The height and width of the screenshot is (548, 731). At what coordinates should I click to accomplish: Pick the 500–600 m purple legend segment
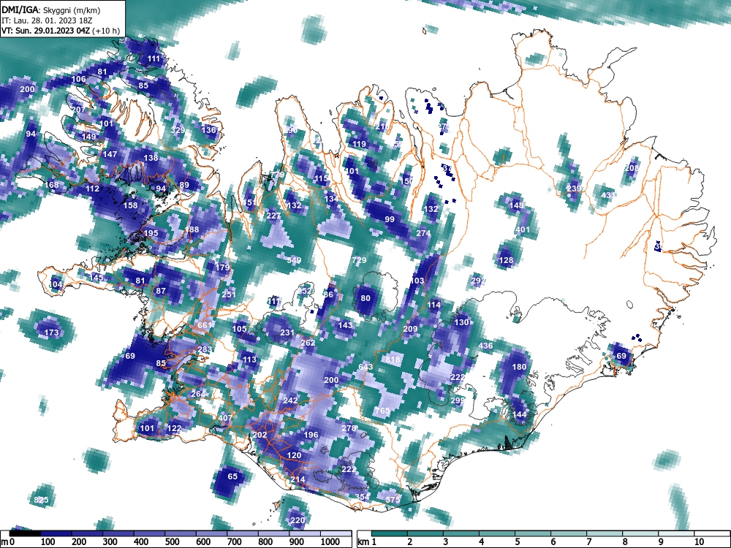180,533
